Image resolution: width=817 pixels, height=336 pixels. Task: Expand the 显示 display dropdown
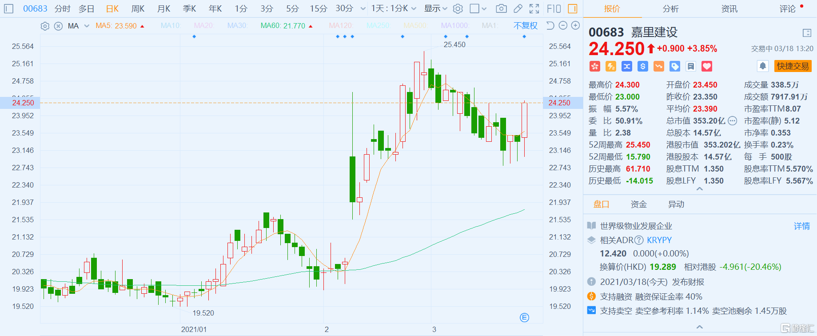(435, 8)
